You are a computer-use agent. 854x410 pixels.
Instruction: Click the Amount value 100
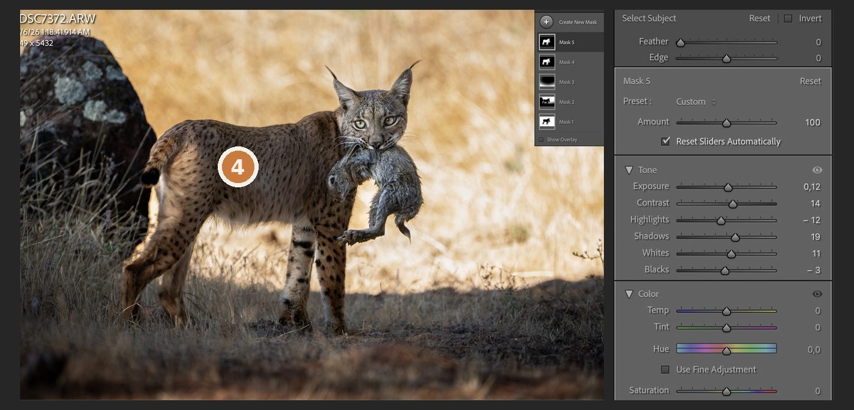pos(813,122)
